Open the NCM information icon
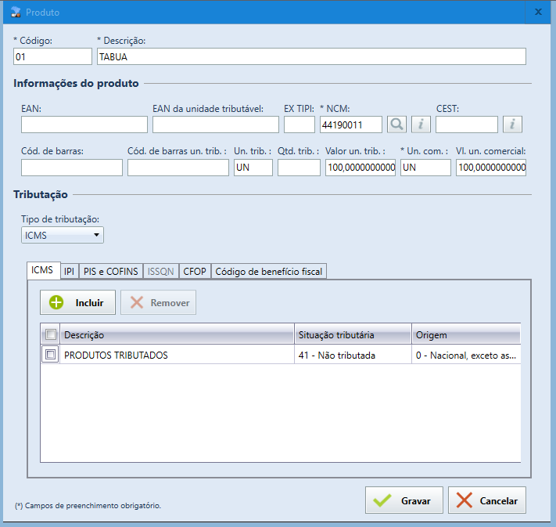 [421, 125]
